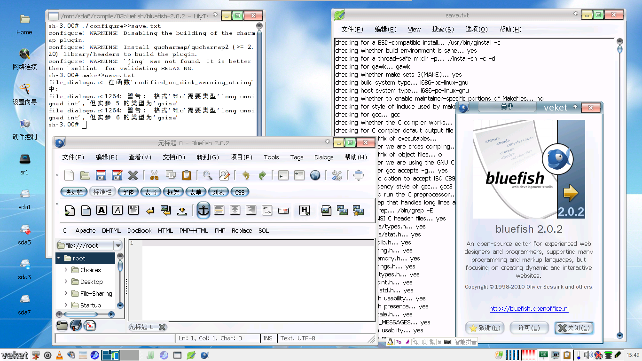Open the sda6 drive desktop icon
This screenshot has width=642, height=361.
24,268
